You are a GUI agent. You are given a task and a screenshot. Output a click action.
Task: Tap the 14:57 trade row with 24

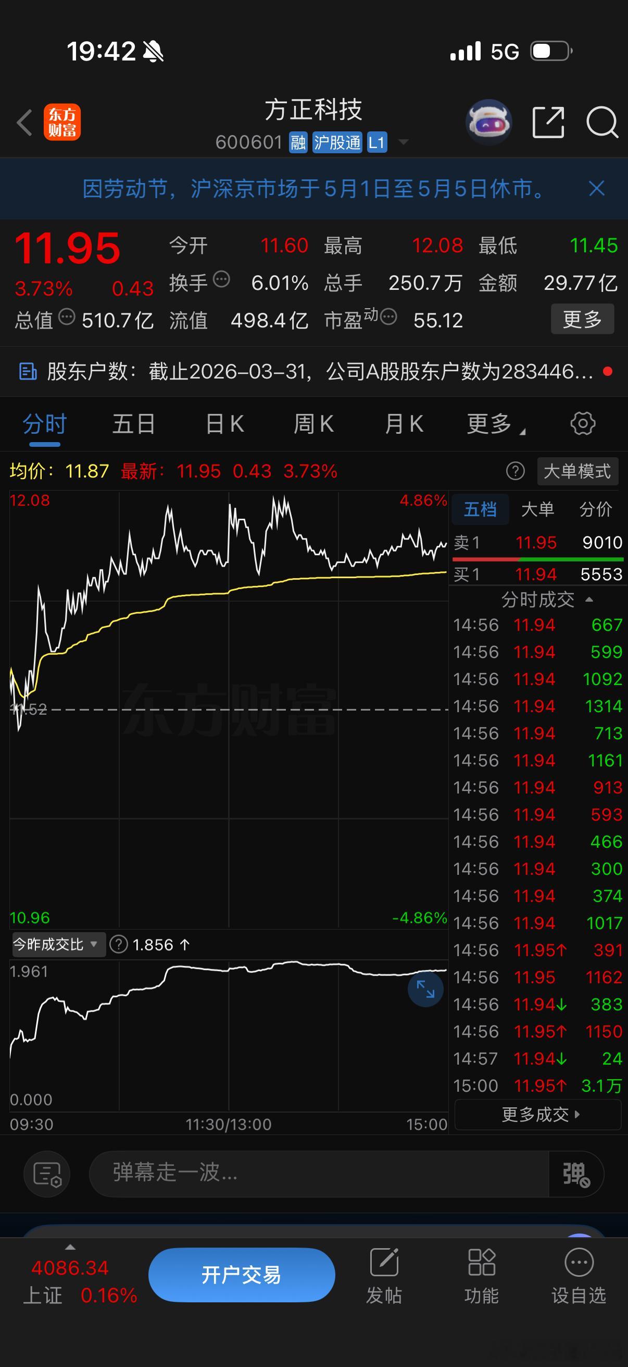pos(538,1059)
